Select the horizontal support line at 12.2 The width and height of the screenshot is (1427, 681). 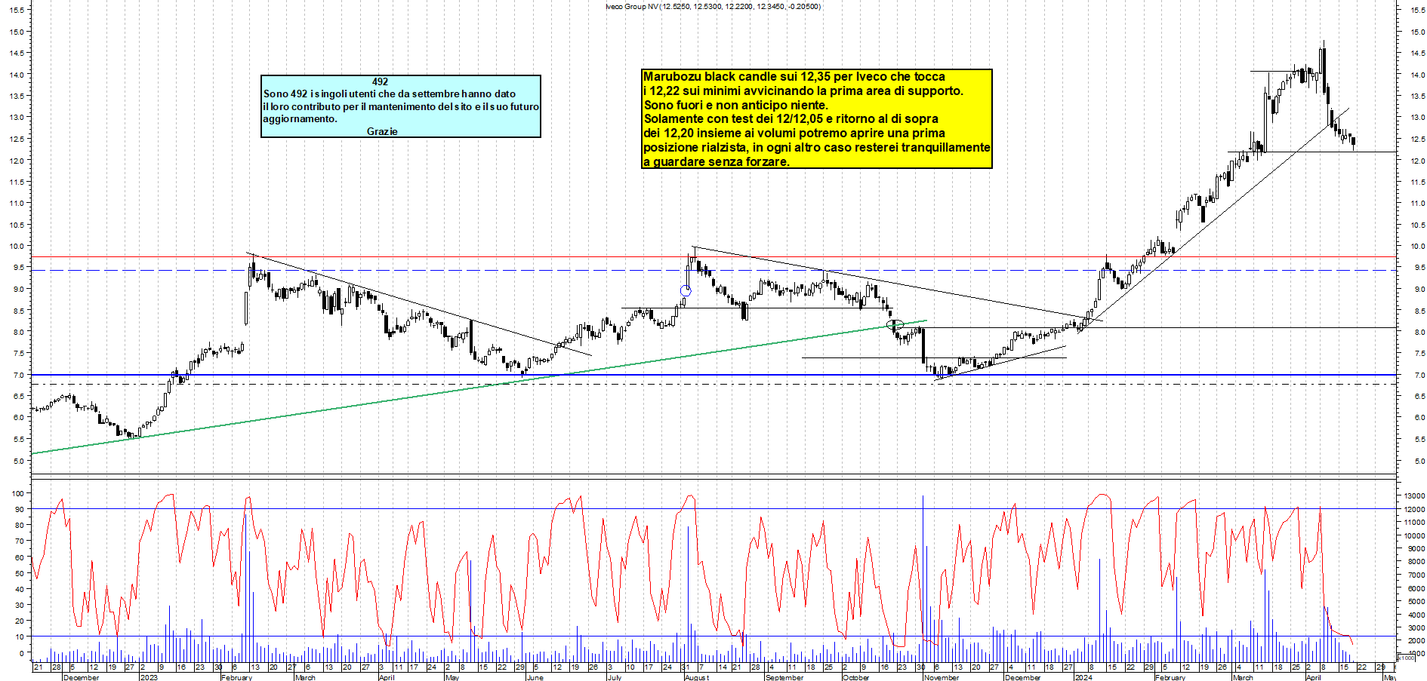[1312, 152]
